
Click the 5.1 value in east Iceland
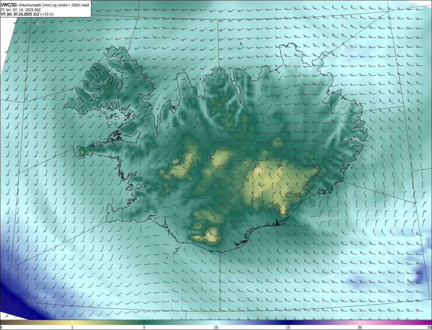point(331,106)
